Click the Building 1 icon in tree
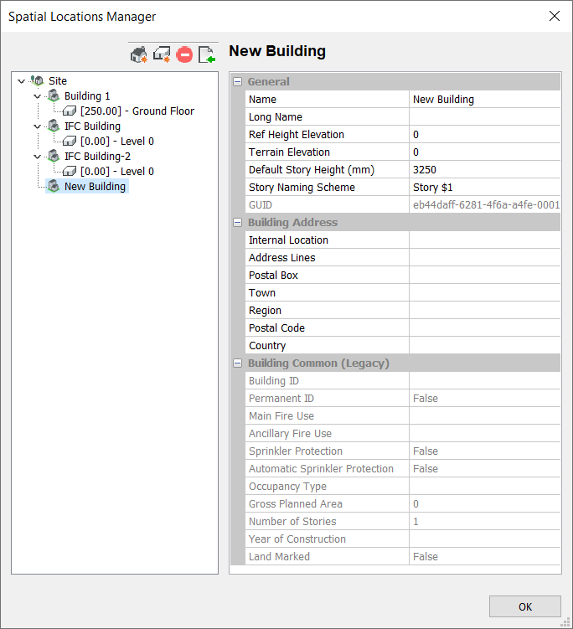Viewport: 573px width, 629px height. [54, 96]
